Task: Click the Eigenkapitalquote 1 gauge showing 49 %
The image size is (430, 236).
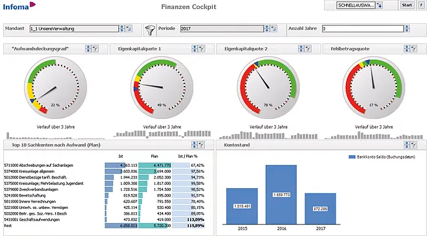Action: [x=162, y=87]
